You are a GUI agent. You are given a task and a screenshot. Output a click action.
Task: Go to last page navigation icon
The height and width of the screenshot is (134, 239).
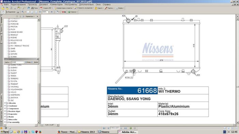tap(125, 128)
